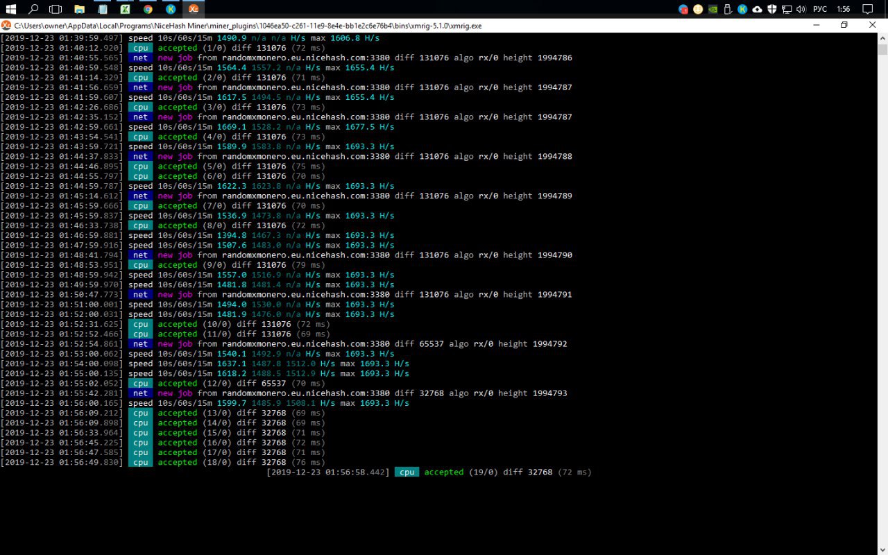
Task: Minimize the xmrig console window
Action: [x=815, y=25]
